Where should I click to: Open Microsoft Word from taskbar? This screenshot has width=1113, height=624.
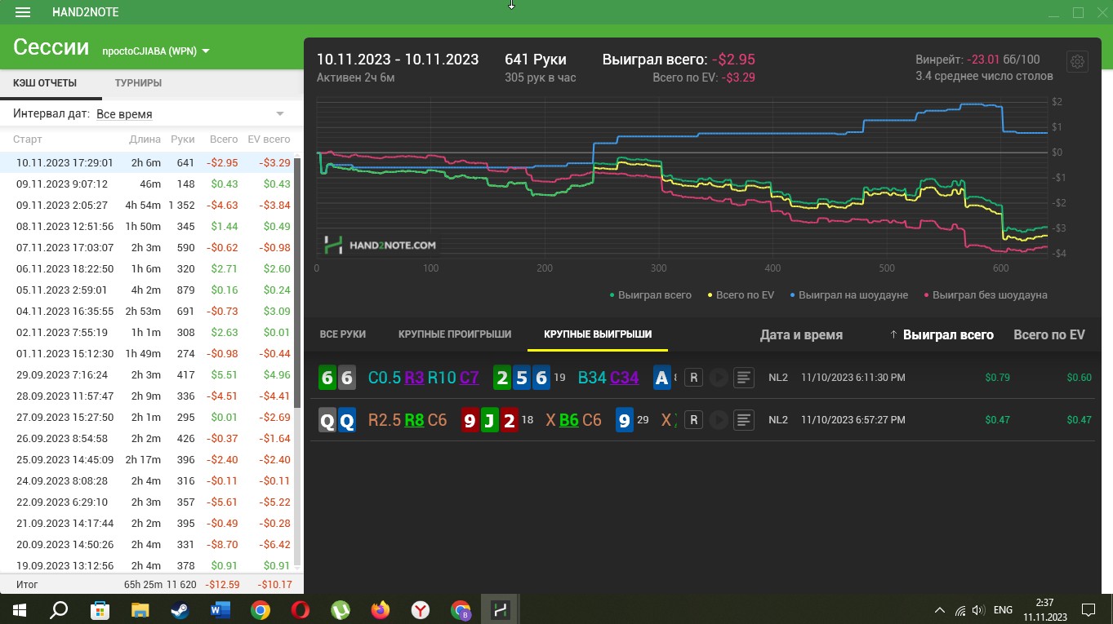coord(220,609)
